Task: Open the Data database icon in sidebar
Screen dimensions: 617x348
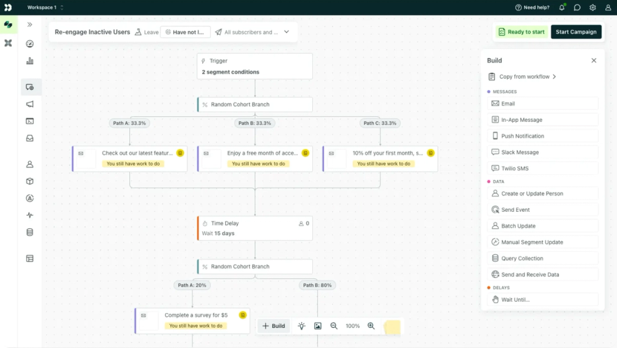Action: 30,232
